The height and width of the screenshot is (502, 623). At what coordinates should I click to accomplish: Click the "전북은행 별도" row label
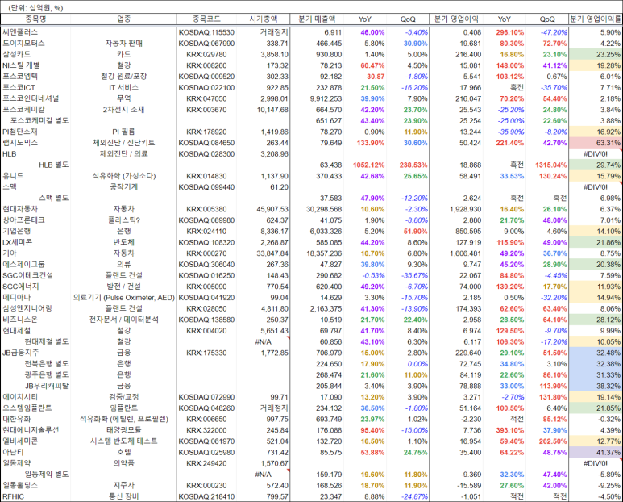coord(47,364)
